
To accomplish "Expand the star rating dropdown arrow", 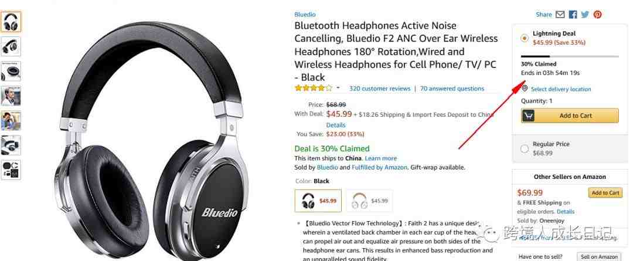I will pos(338,88).
